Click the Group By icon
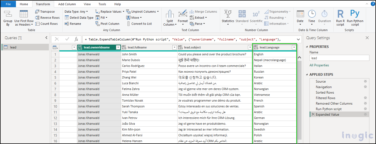Image resolution: width=376 pixels, height=144 pixels. pyautogui.click(x=8, y=14)
